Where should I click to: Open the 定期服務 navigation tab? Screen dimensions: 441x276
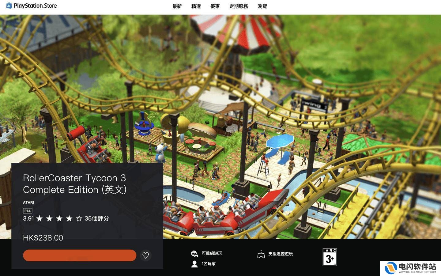tap(239, 6)
